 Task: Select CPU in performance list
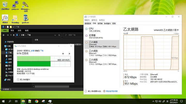102,30
